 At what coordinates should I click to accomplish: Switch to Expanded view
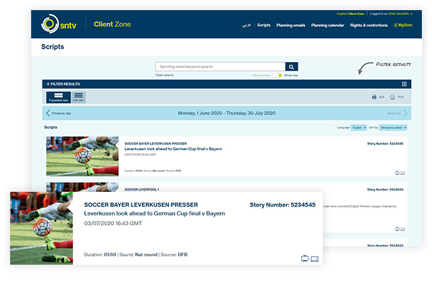59,97
